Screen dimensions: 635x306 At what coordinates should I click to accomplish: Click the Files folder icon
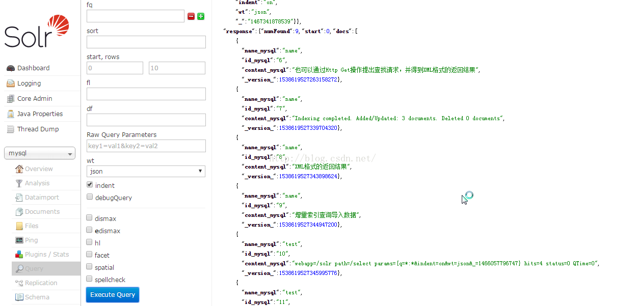coord(19,226)
